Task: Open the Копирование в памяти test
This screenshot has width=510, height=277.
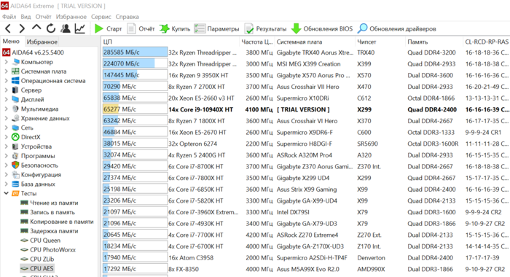Action: tap(57, 222)
